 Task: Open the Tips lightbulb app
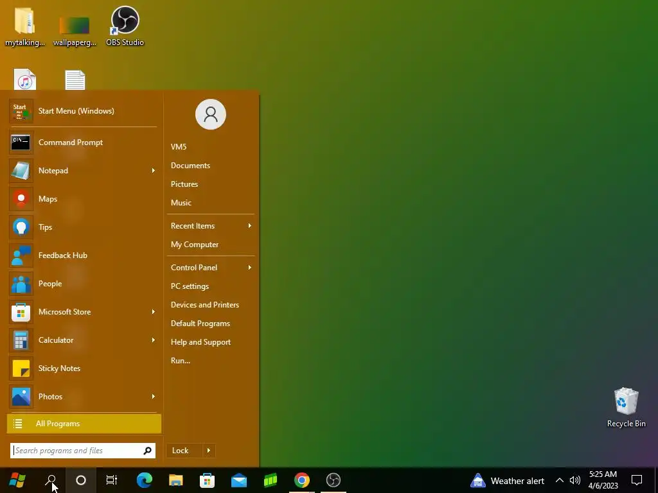pos(21,227)
